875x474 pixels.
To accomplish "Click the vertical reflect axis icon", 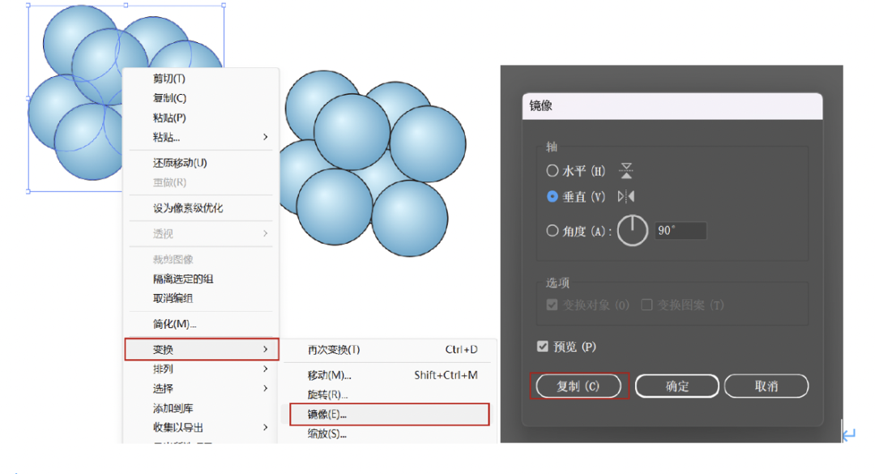I will [626, 197].
